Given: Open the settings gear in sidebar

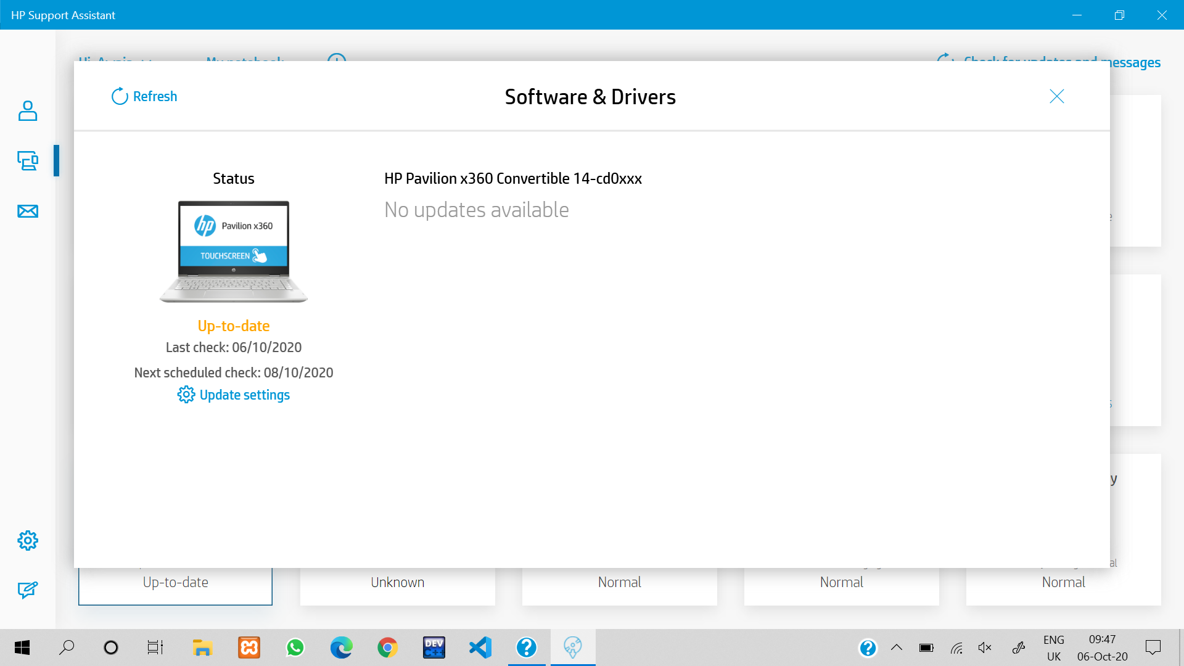Looking at the screenshot, I should (28, 541).
